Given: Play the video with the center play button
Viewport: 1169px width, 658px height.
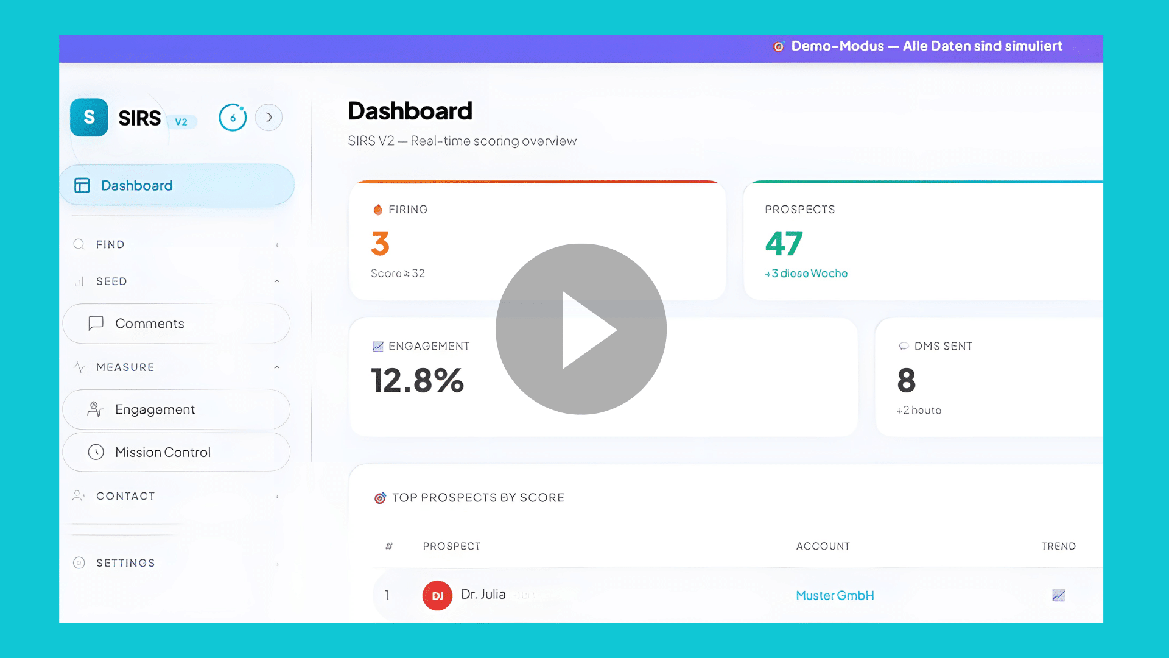Looking at the screenshot, I should coord(581,329).
